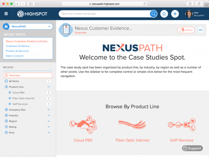Open the hamburger navigation menu
Image resolution: width=209 pixels, height=157 pixels.
tap(6, 14)
